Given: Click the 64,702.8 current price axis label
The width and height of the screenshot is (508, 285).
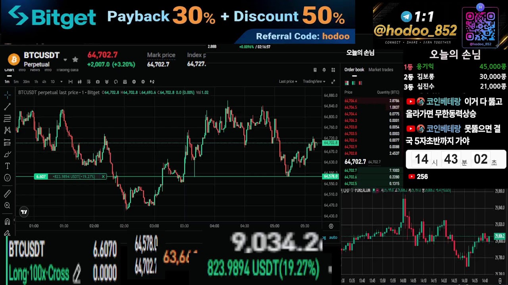Looking at the screenshot, I should point(331,143).
